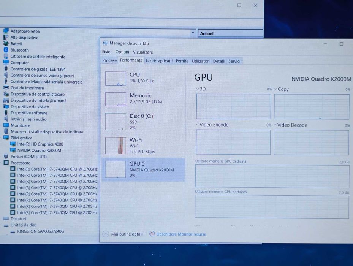Viewport: 353px width, 266px height.
Task: Switch to the Istoric aplicații tab
Action: 159,61
